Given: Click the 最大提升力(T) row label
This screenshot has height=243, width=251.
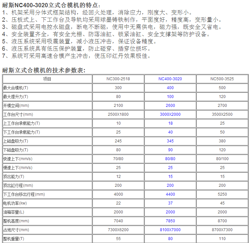Looking at the screenshot, I should click(16, 97).
